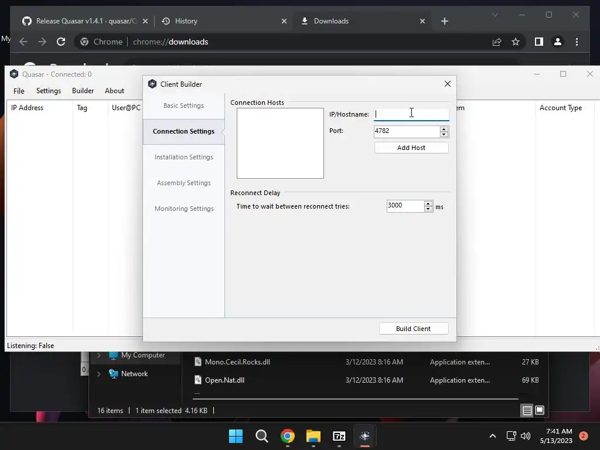The width and height of the screenshot is (600, 450).
Task: Click the GitHub icon on Release Quasar tab
Action: [x=27, y=21]
